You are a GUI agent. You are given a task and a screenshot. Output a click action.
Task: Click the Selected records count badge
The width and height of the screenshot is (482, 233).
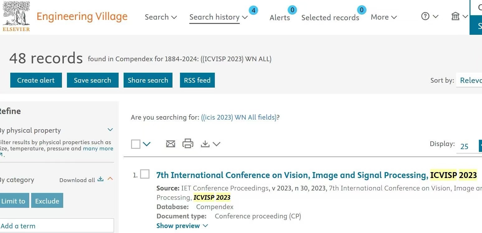coord(361,10)
